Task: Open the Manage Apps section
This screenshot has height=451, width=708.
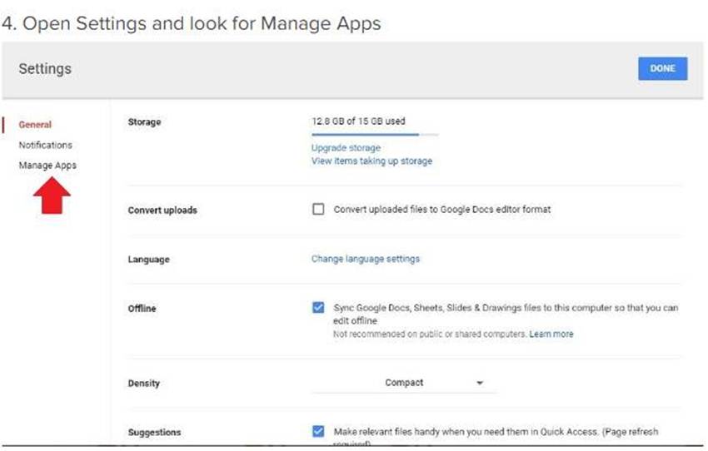Action: click(47, 165)
